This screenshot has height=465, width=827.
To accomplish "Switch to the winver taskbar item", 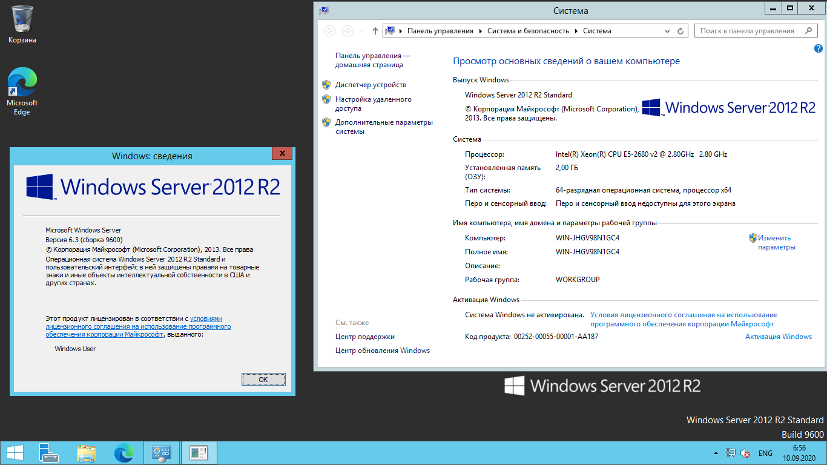I will [199, 453].
